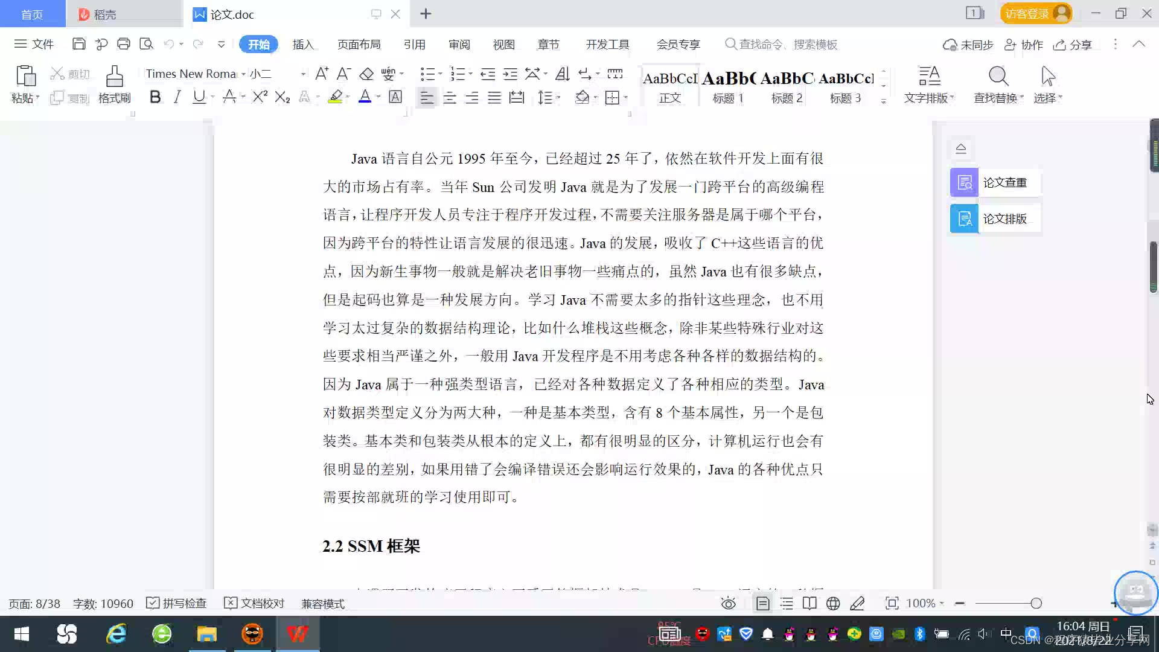Click the clear formatting eraser icon
The height and width of the screenshot is (652, 1159).
tap(366, 74)
